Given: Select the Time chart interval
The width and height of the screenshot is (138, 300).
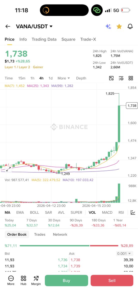Looking at the screenshot, I should tap(9, 78).
